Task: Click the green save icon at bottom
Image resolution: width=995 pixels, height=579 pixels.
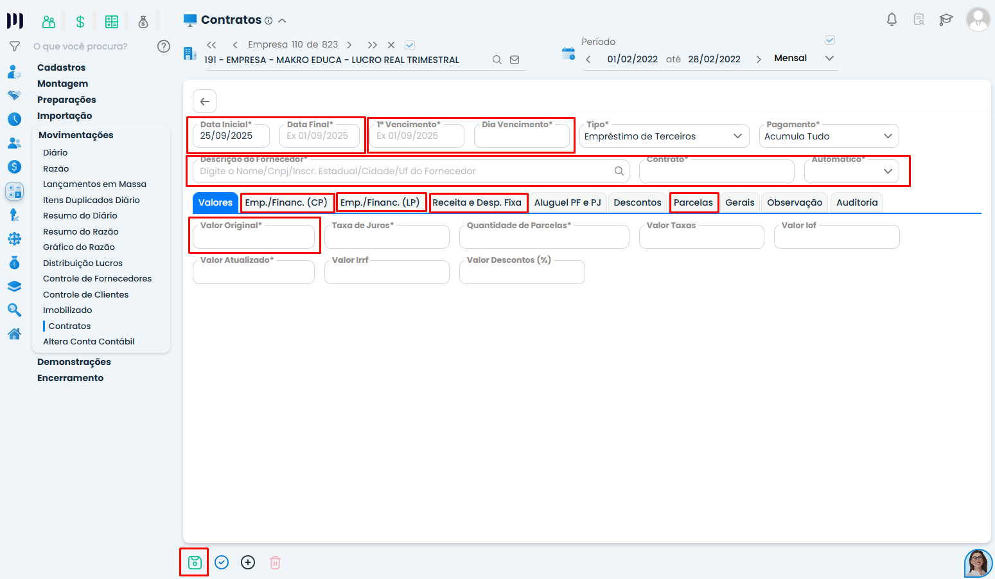Action: pyautogui.click(x=195, y=563)
